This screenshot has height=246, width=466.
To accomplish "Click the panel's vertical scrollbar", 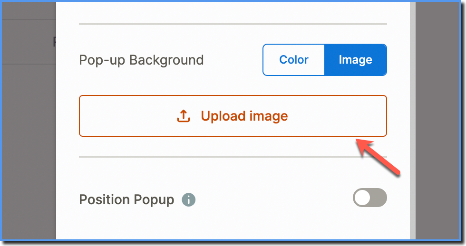I will [x=413, y=121].
